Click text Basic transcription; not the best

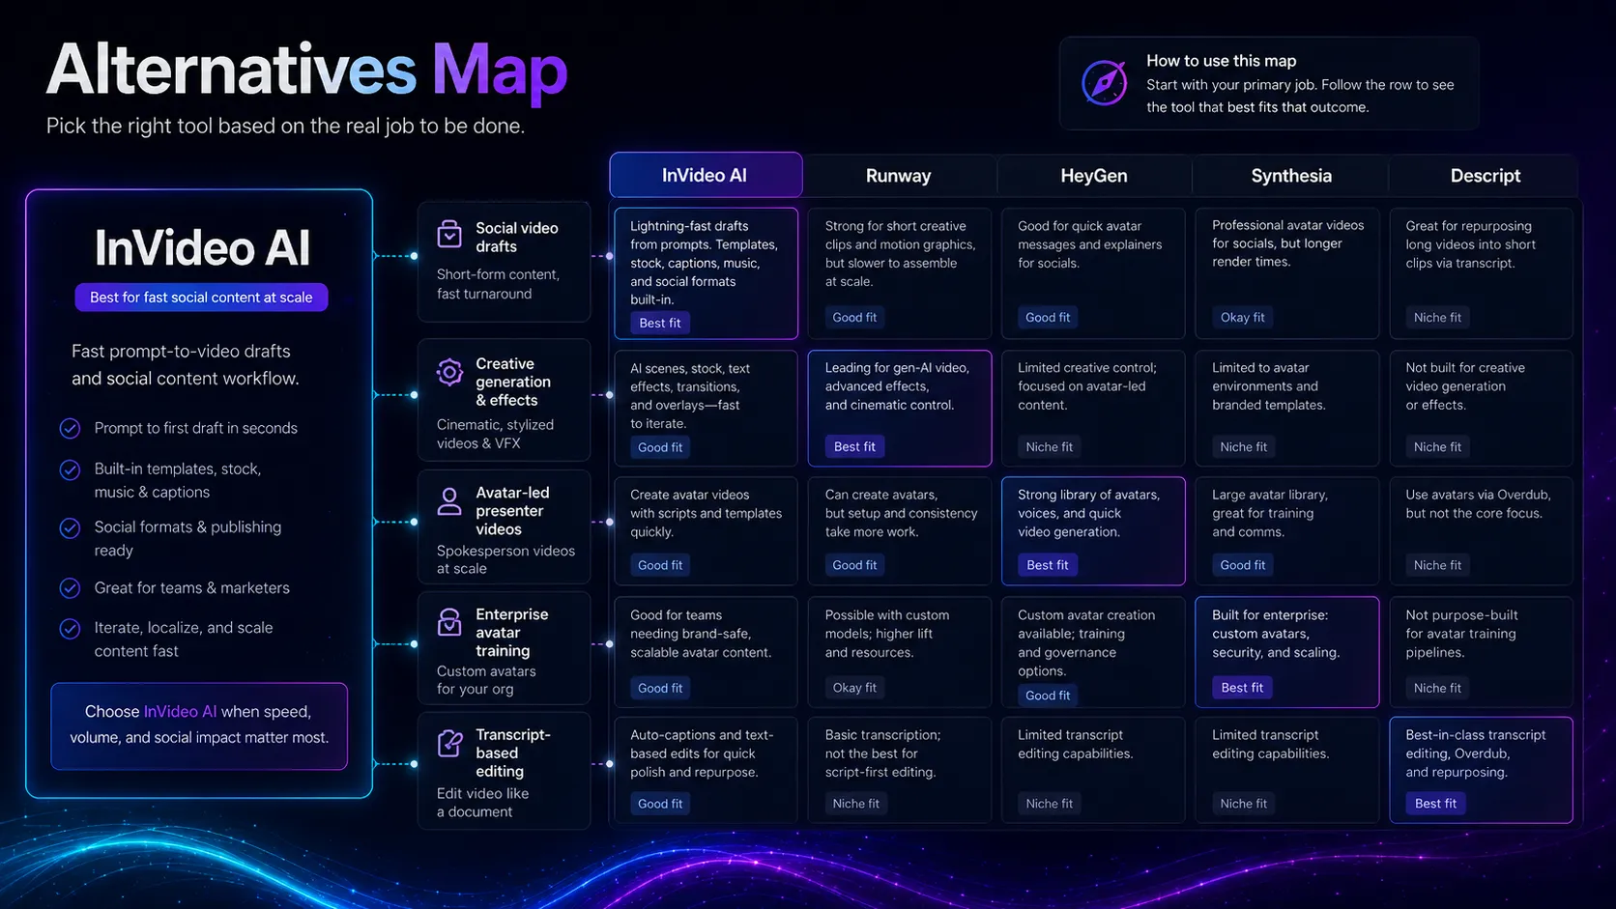pyautogui.click(x=882, y=753)
